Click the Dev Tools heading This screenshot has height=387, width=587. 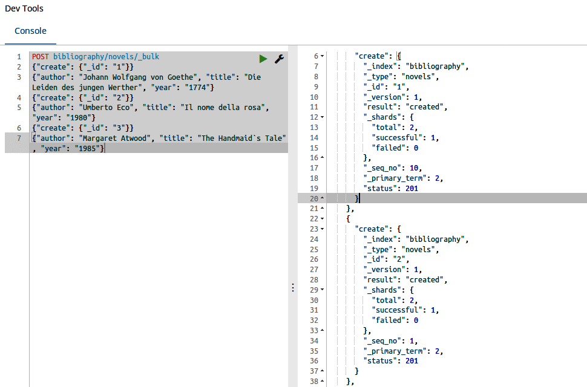point(23,8)
